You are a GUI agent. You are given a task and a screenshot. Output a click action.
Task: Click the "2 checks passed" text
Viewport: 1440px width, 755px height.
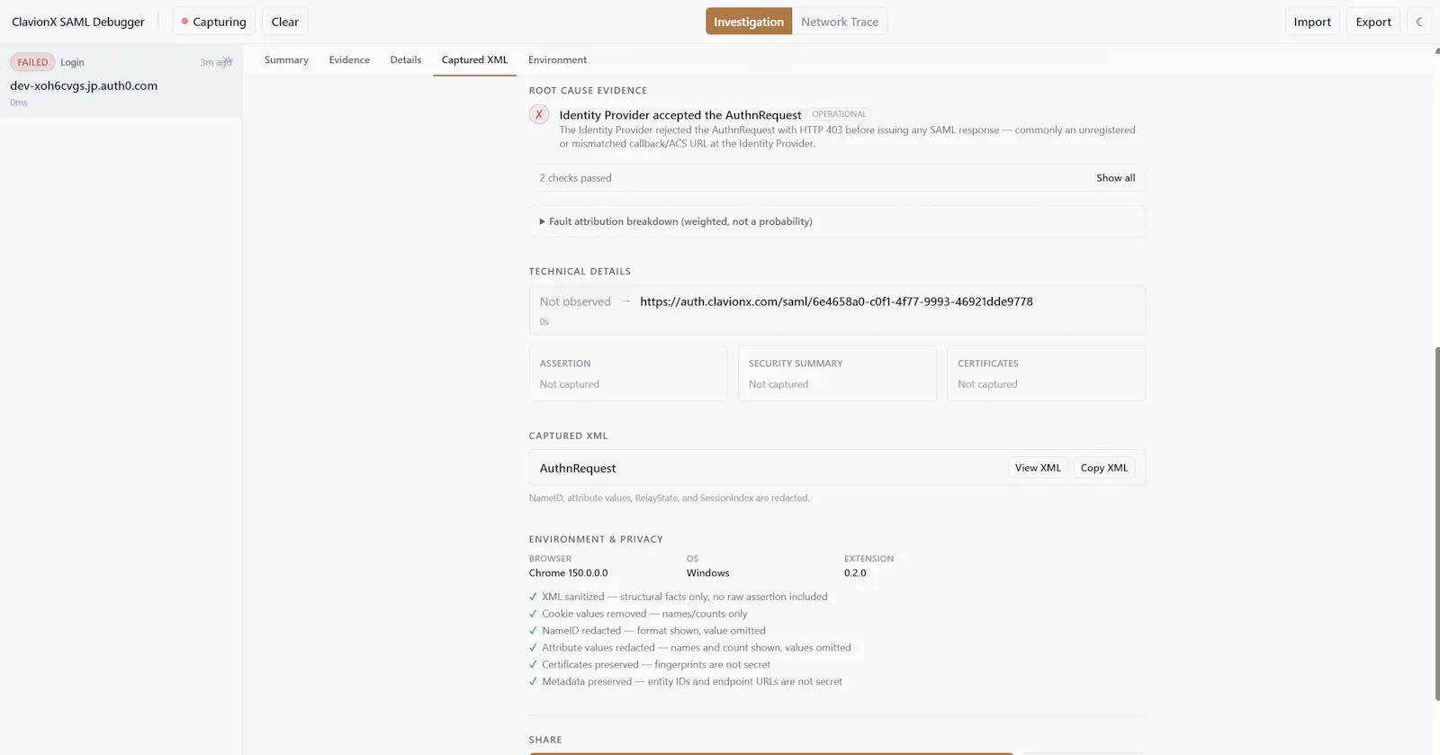click(x=575, y=178)
